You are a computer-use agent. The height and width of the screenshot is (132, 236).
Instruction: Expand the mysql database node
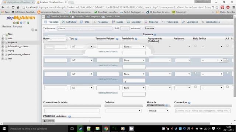(3, 51)
